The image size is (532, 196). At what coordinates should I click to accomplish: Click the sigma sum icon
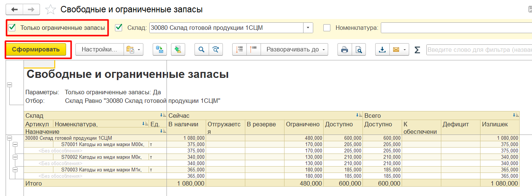pos(417,50)
